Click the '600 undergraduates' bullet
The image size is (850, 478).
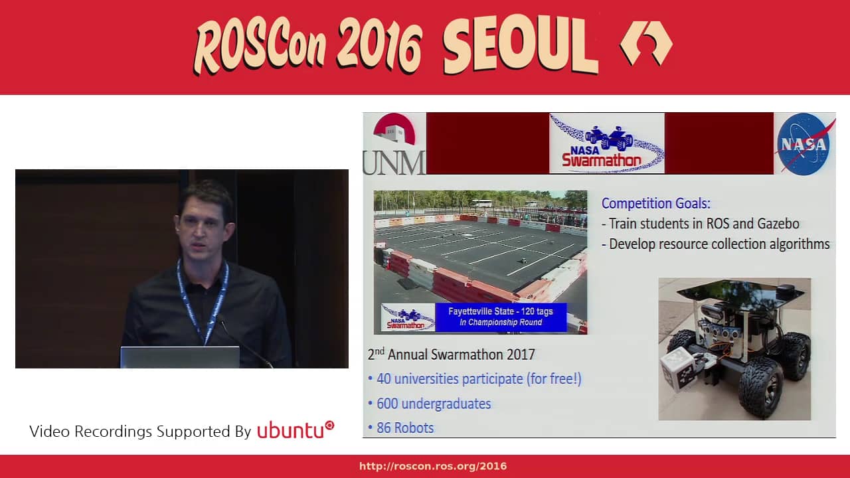pyautogui.click(x=429, y=404)
